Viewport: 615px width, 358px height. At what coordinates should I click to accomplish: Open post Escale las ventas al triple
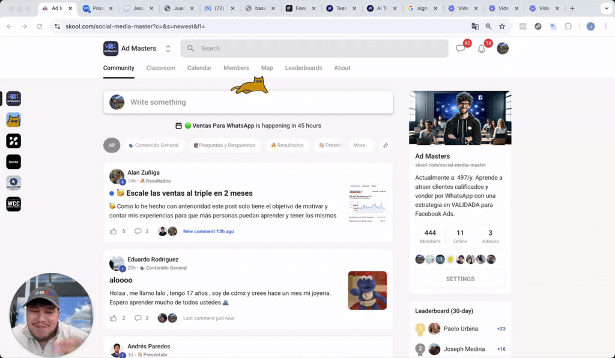(189, 193)
